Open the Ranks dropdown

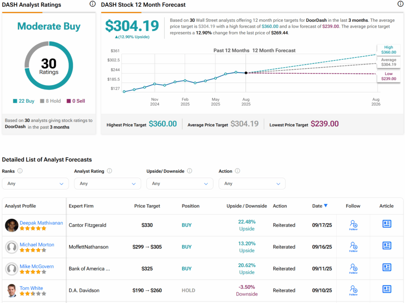tap(35, 184)
